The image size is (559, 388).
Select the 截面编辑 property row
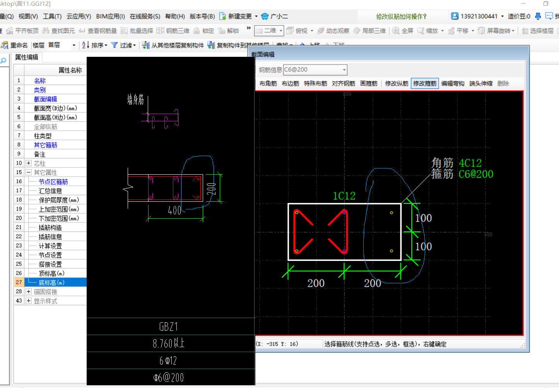pos(50,99)
